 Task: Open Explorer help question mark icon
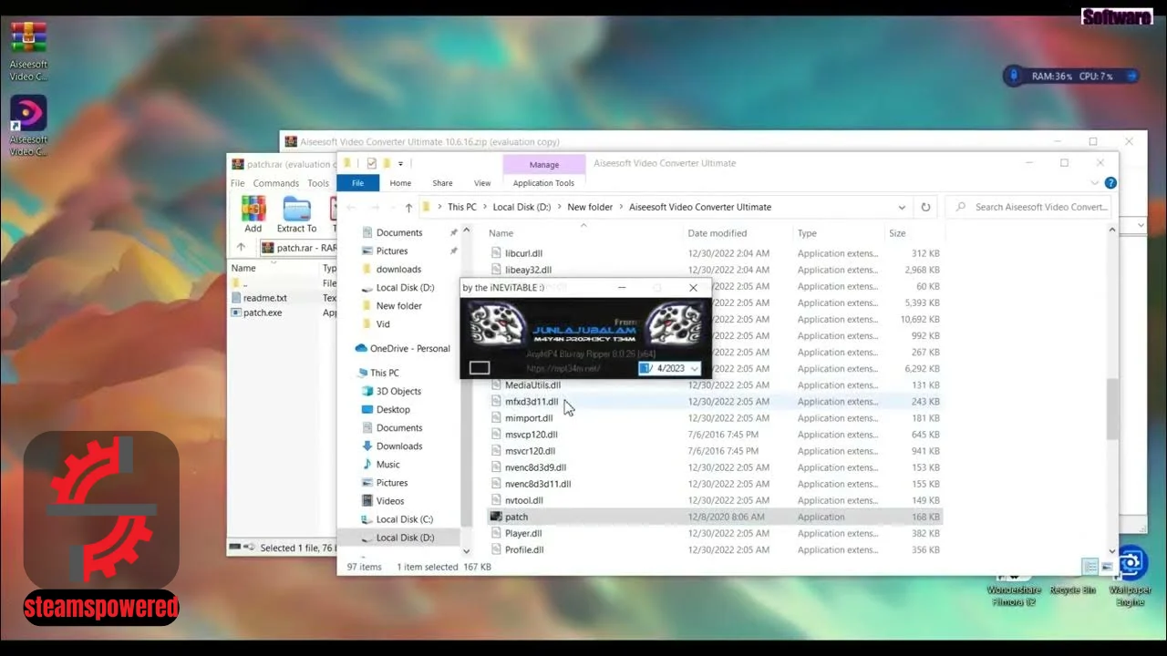pos(1110,183)
